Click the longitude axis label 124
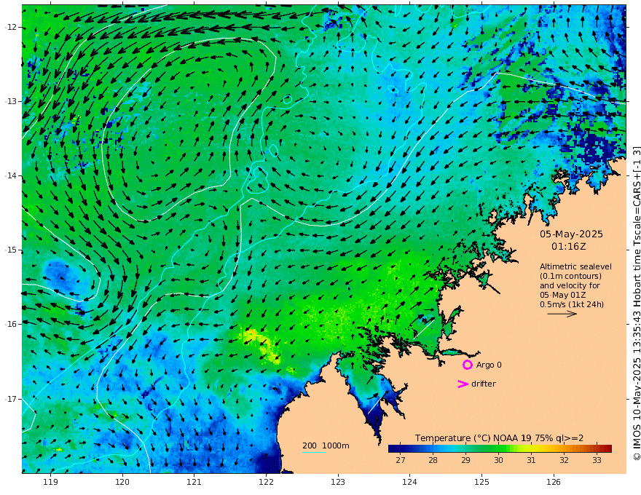Viewport: 641px width, 495px height. tap(409, 482)
